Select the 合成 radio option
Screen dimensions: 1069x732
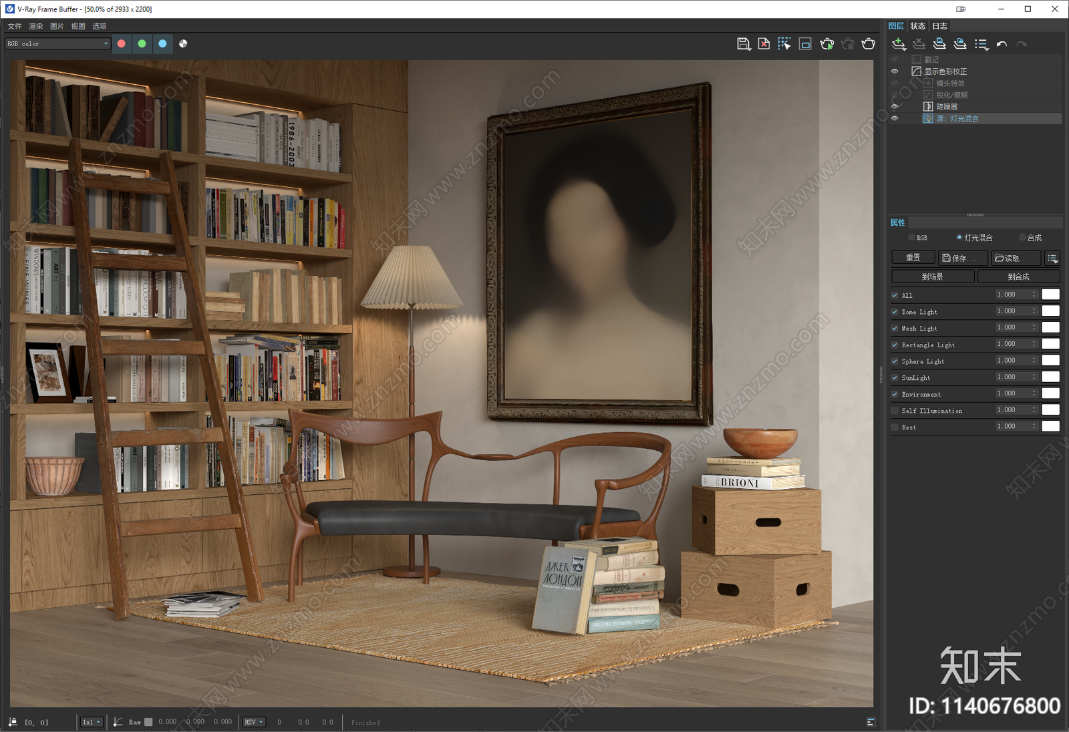tap(1022, 238)
